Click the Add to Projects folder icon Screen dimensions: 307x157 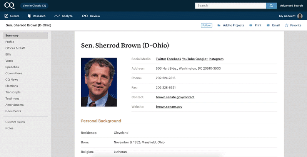(x=219, y=25)
